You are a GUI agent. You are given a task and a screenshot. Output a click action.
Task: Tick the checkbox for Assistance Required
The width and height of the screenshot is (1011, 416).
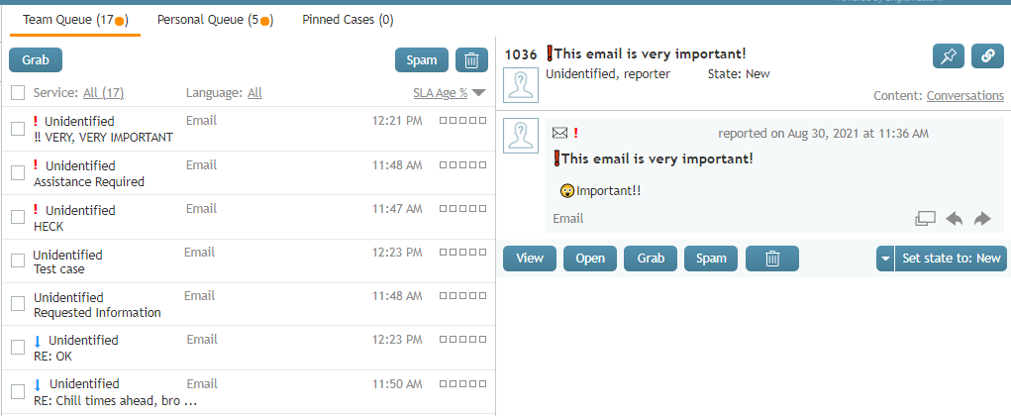(18, 173)
